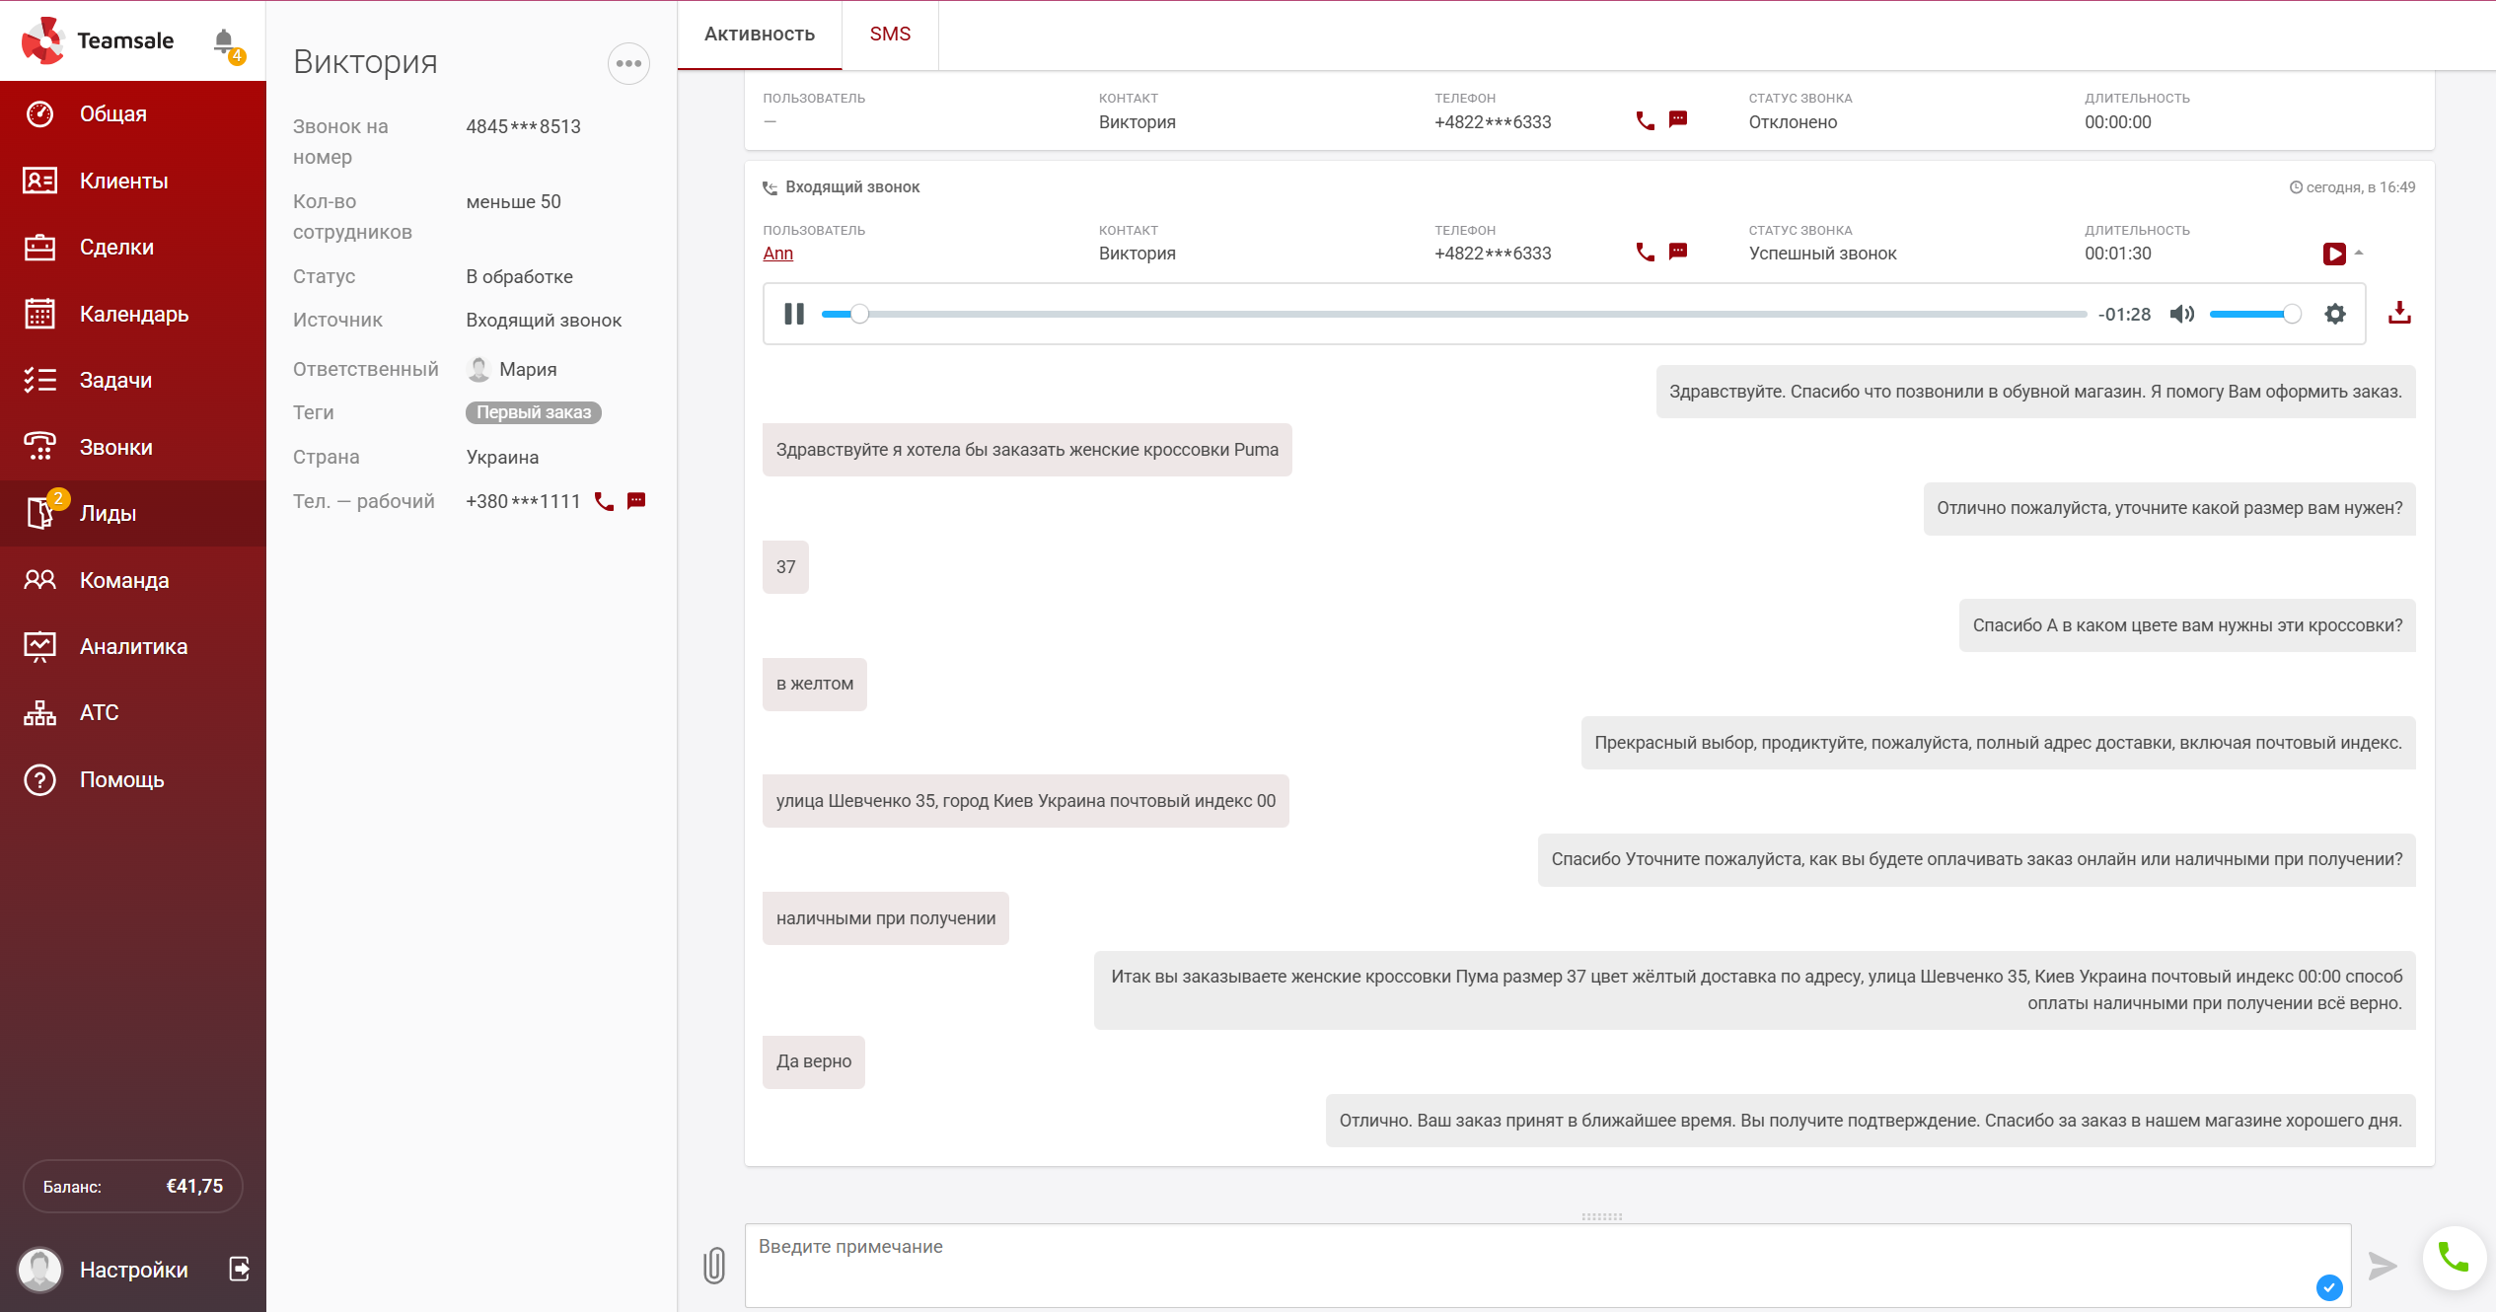Send SMS to work phone +380***1111

(636, 501)
